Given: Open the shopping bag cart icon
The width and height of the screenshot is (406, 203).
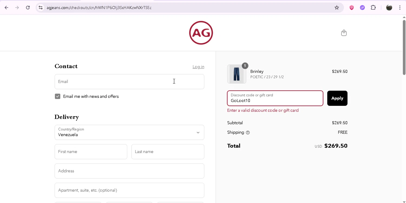Looking at the screenshot, I should point(344,33).
